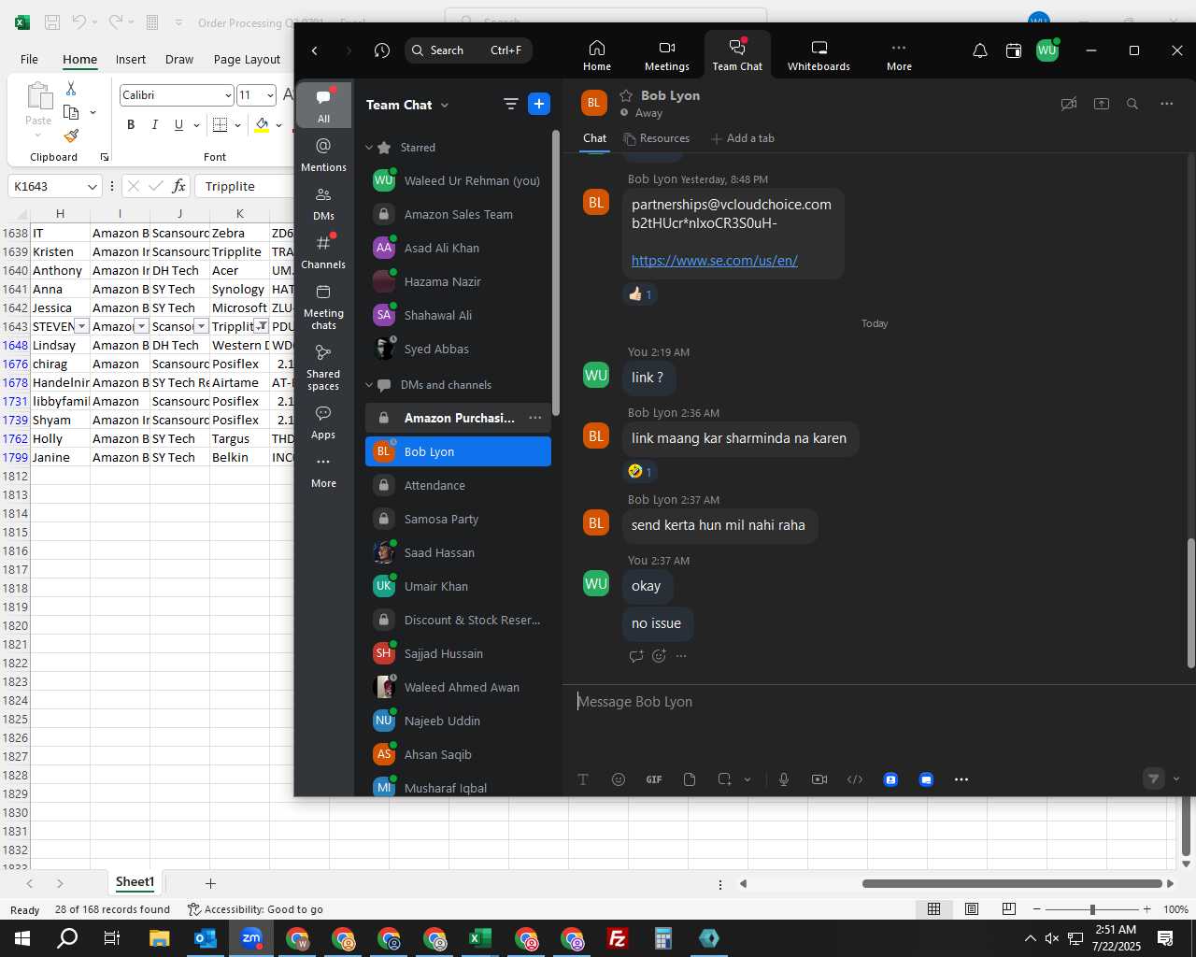
Task: Go back using Zoom back arrow
Action: coord(315,50)
